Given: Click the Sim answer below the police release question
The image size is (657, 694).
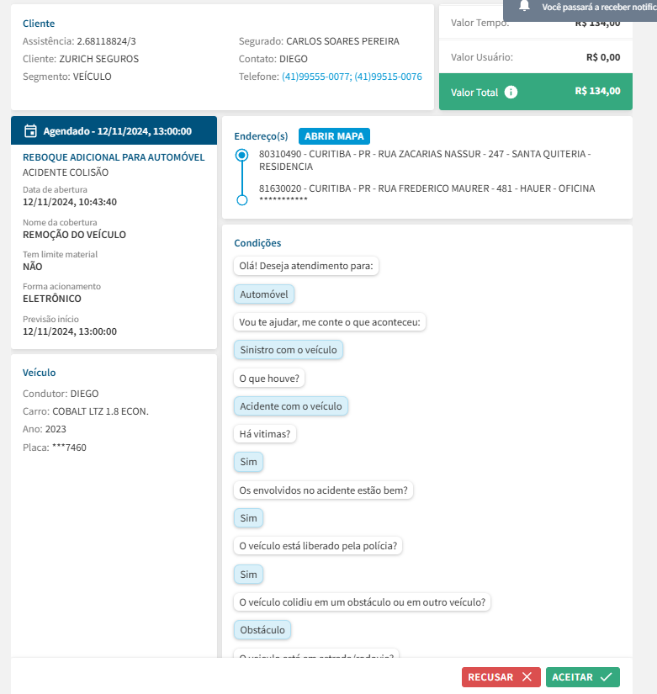Looking at the screenshot, I should 248,575.
